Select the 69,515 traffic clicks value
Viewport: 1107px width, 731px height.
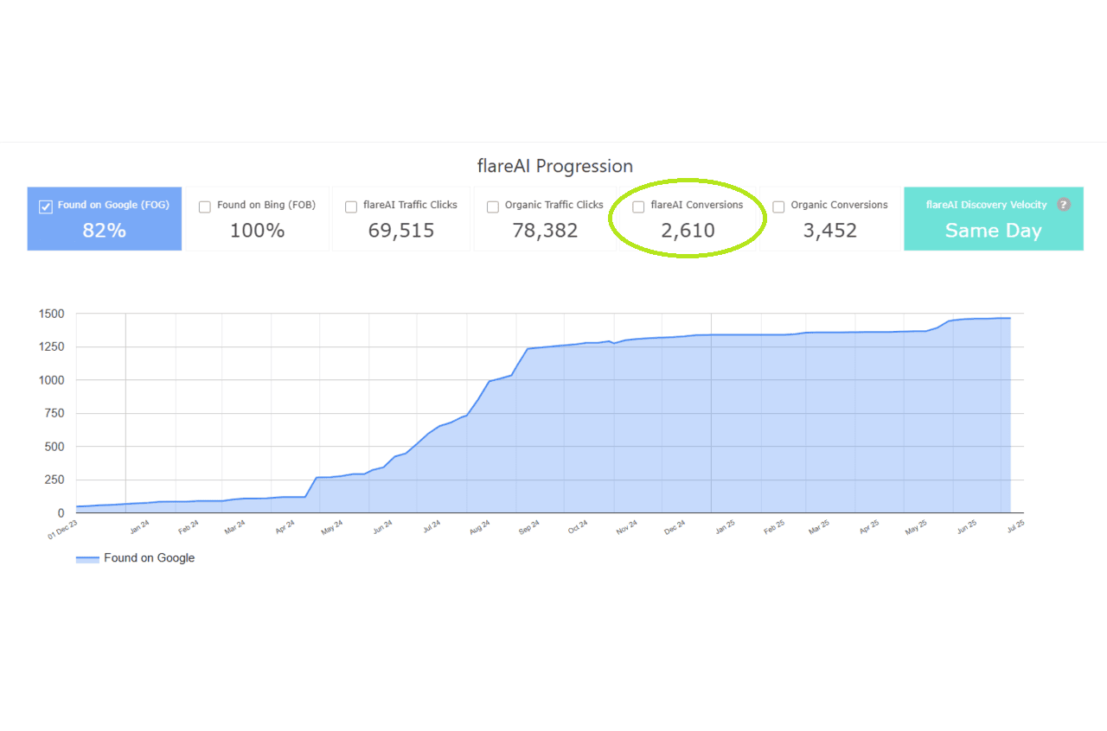(x=401, y=231)
